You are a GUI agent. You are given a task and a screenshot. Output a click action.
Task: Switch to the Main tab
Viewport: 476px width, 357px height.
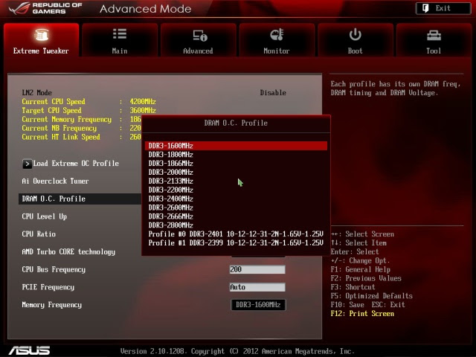[120, 40]
